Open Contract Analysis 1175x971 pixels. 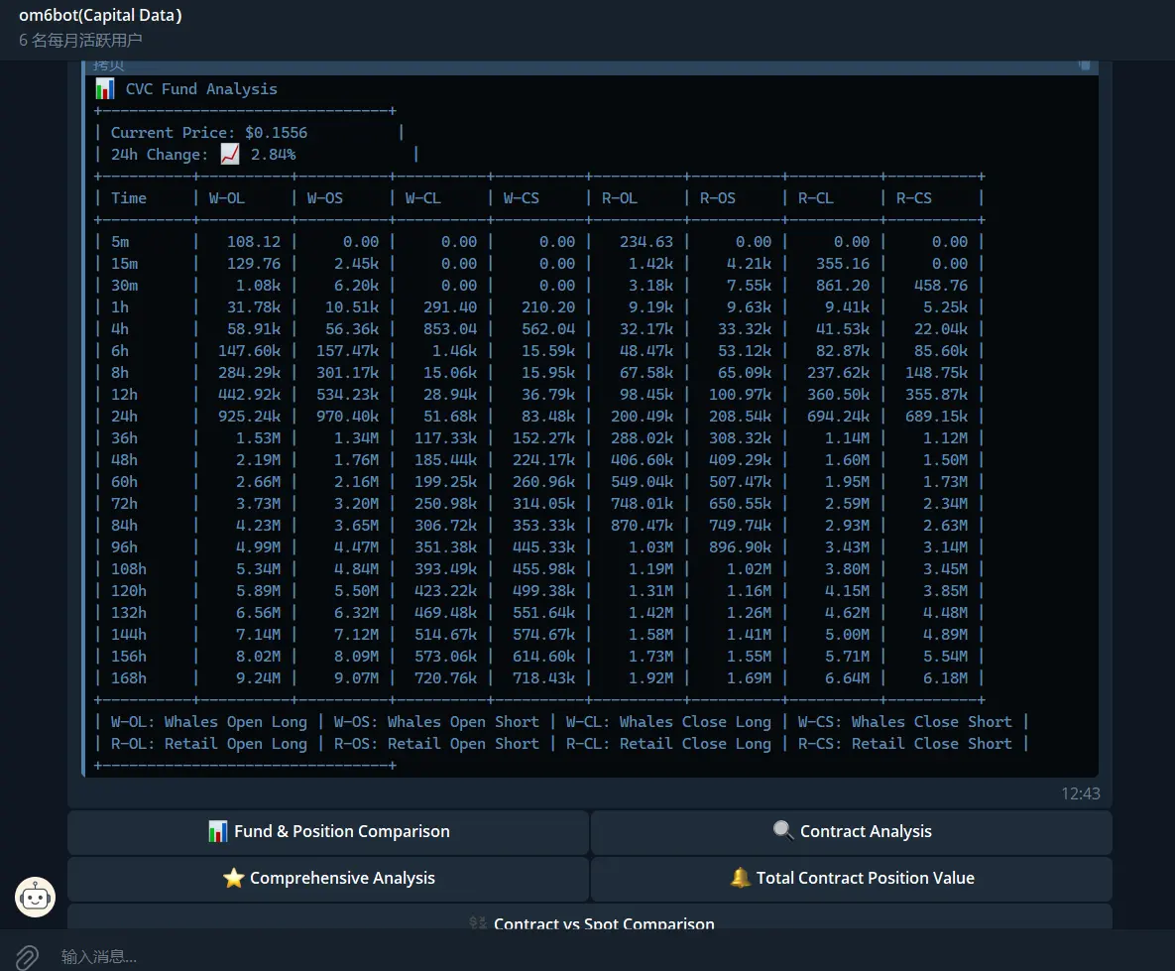852,831
